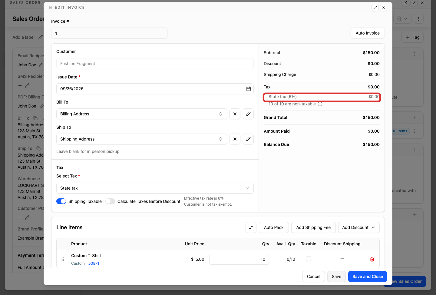Open the print menu in Sales Order
The width and height of the screenshot is (436, 295).
(402, 19)
